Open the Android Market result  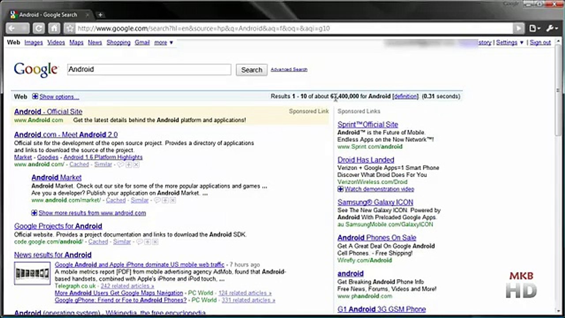point(56,178)
